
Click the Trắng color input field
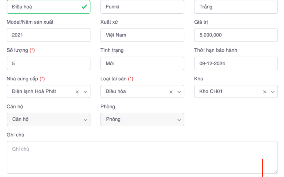click(236, 7)
